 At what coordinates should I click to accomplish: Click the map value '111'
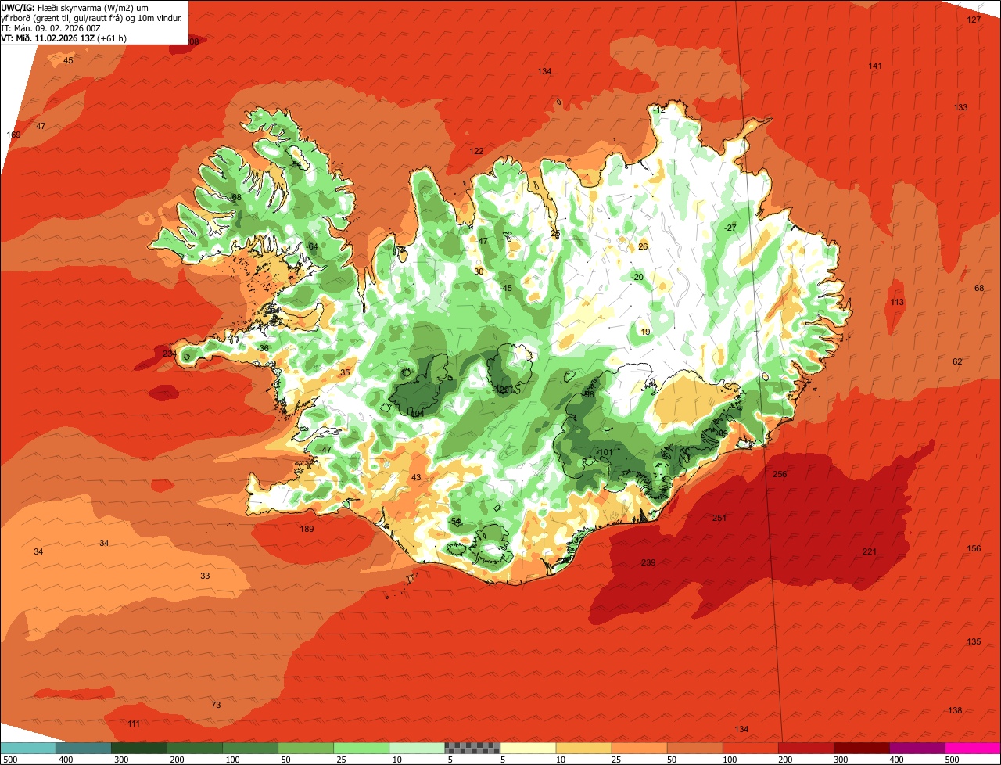click(x=134, y=724)
